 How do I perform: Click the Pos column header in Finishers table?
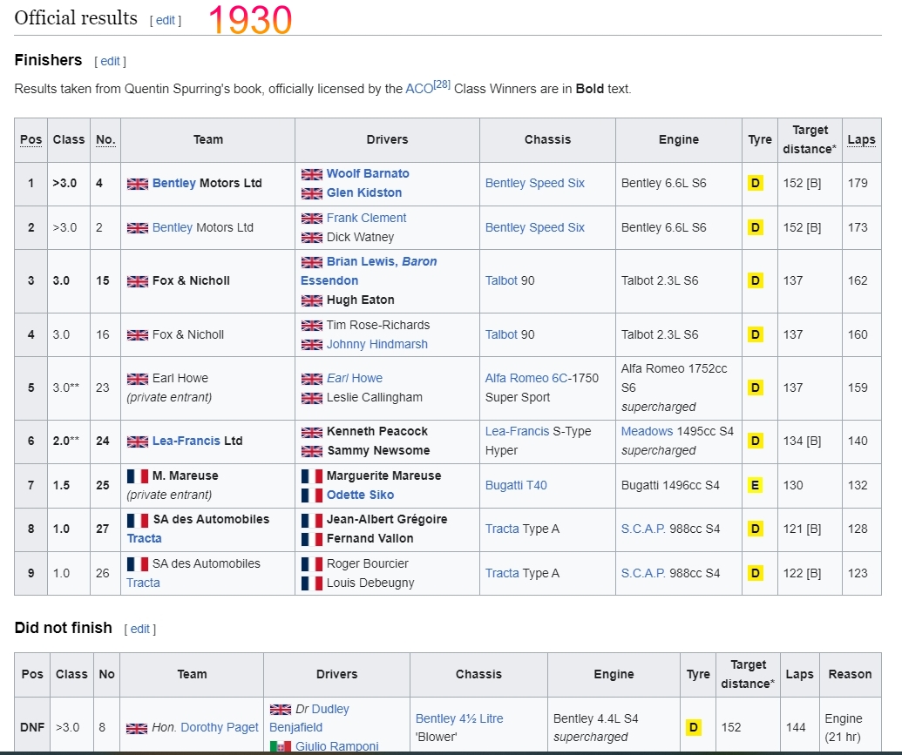click(31, 139)
